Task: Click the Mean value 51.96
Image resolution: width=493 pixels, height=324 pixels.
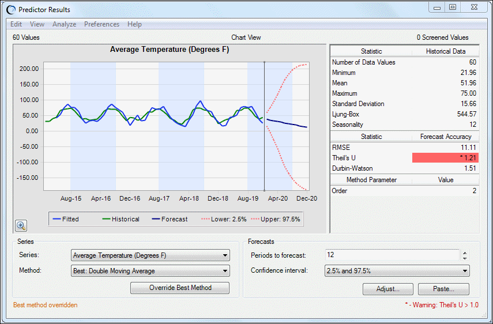Action: (469, 83)
